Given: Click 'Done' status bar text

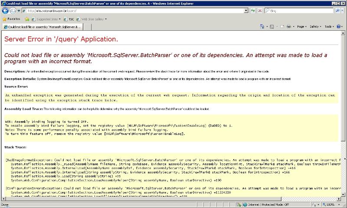Looking at the screenshot, I should 5,205.
